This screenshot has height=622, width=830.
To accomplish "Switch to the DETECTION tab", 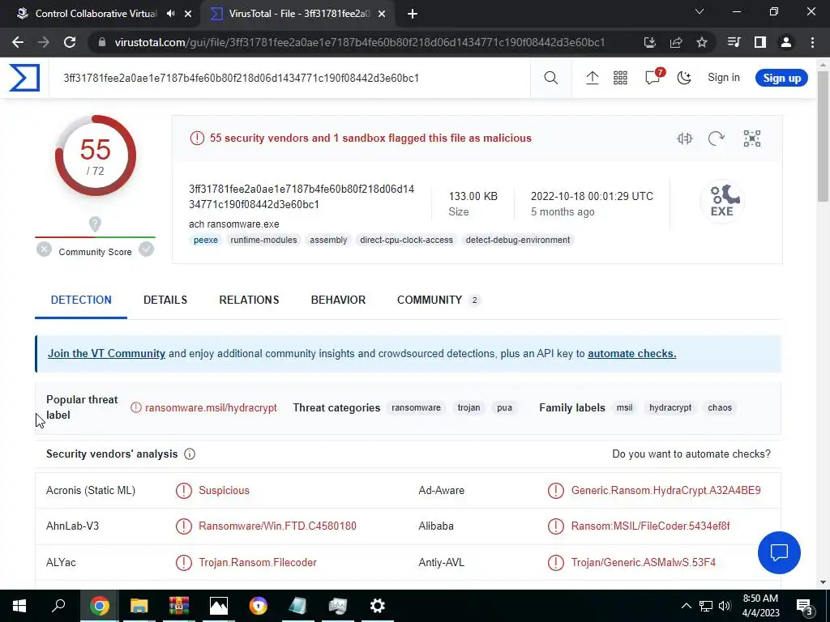I will (x=81, y=300).
